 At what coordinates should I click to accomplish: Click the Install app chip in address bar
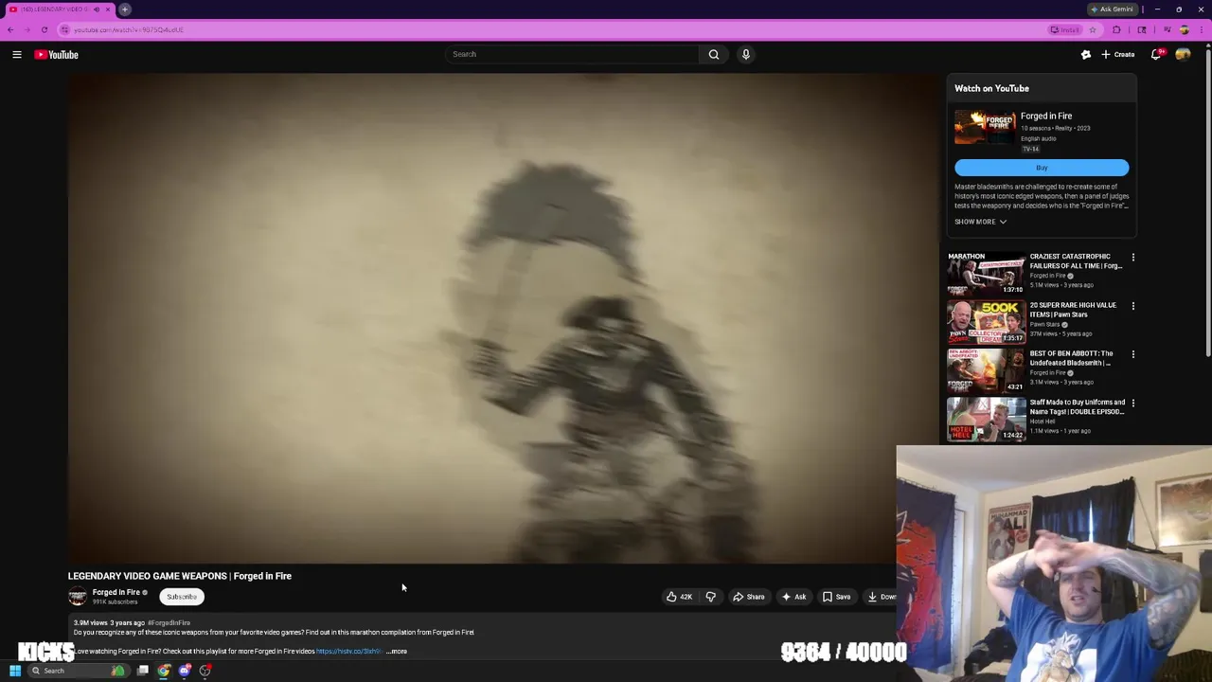point(1065,29)
